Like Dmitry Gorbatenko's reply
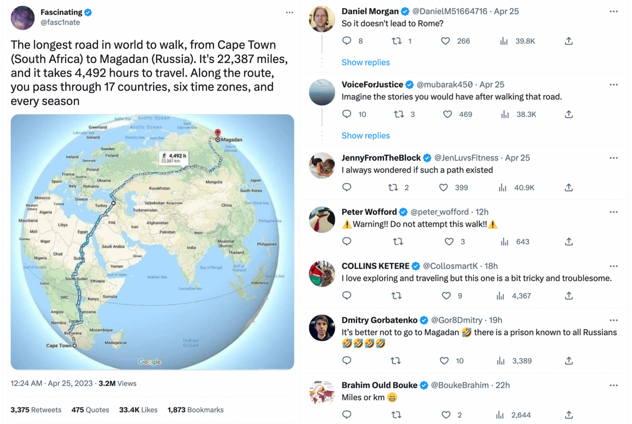This screenshot has height=424, width=632. [x=444, y=361]
